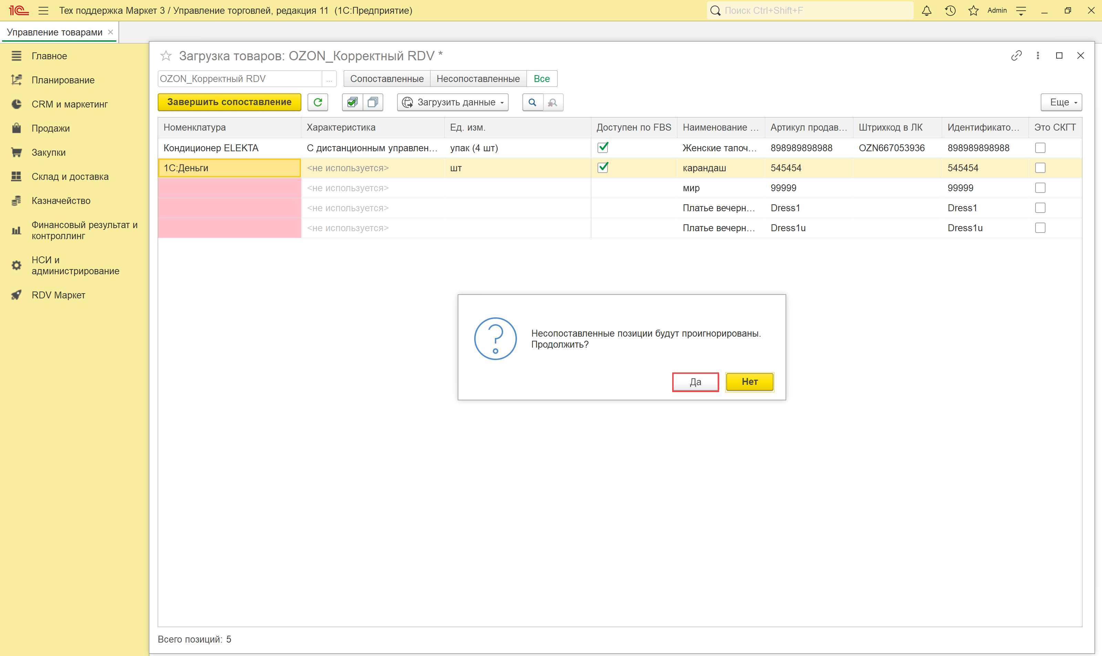Screen dimensions: 1102x656
Task: Toggle 'Это СКГТ' checkbox for Кондиционер ELEKTA
Action: [x=1040, y=148]
